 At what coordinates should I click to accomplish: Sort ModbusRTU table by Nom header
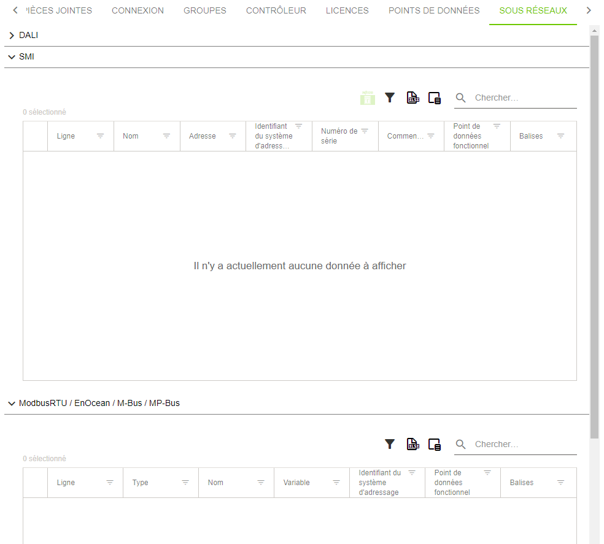click(215, 483)
